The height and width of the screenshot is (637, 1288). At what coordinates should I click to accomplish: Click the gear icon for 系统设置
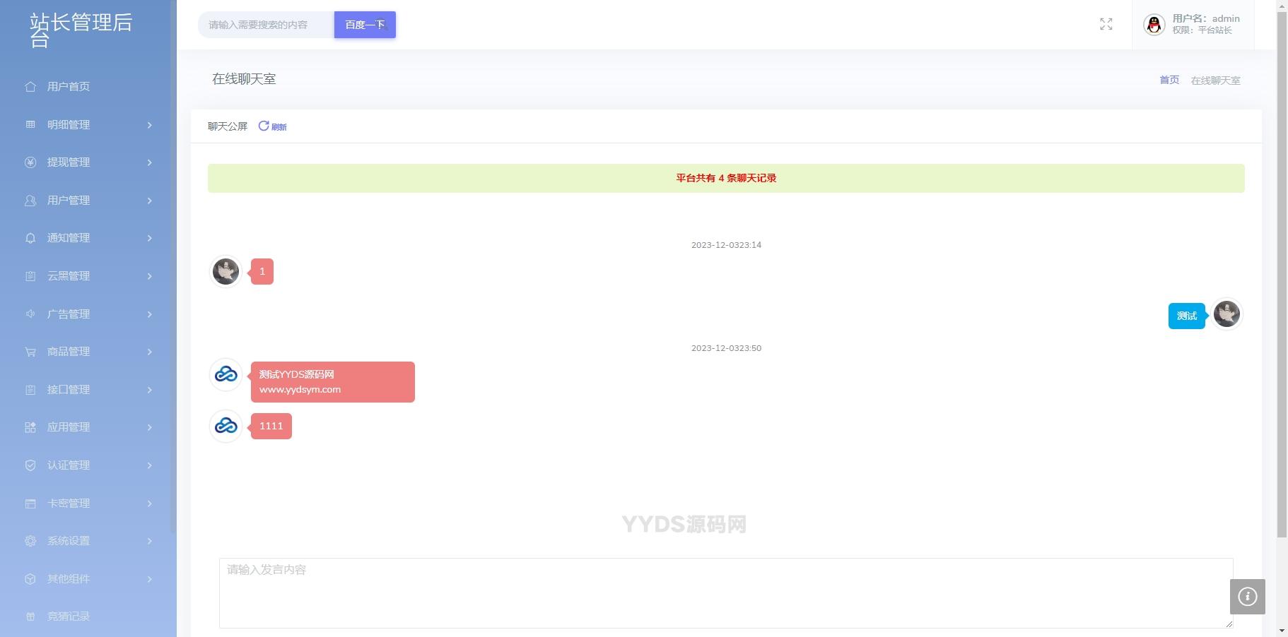point(30,541)
